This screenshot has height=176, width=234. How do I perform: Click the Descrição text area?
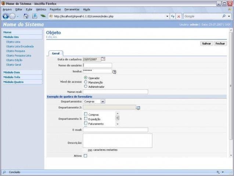pyautogui.click(x=118, y=140)
